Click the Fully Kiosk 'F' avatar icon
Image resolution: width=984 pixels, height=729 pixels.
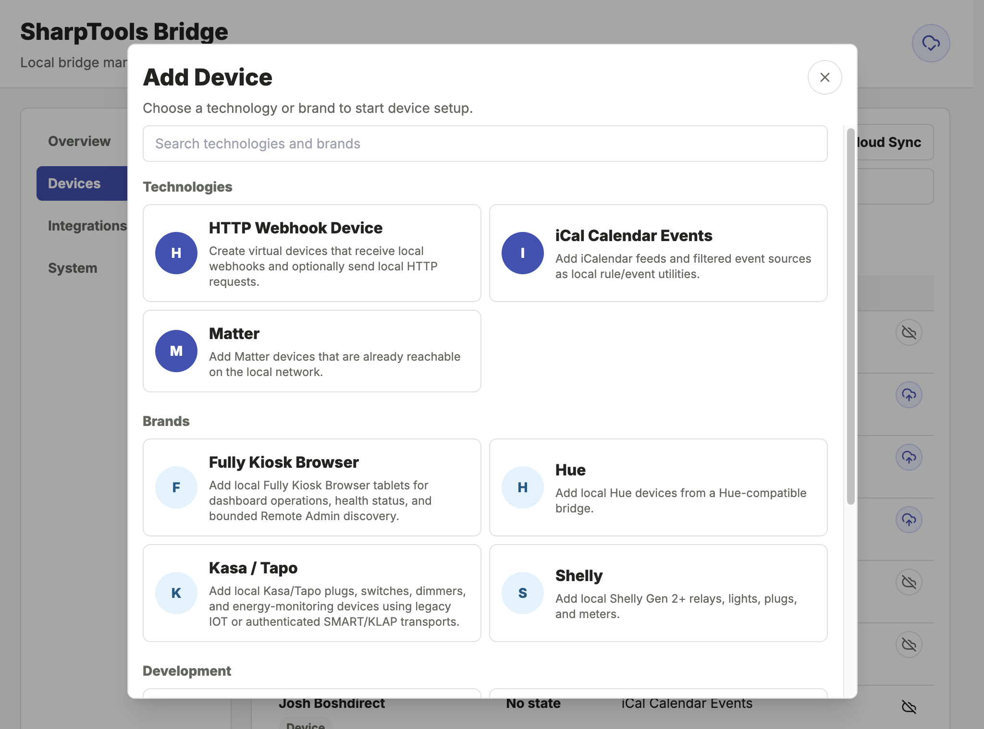(176, 487)
